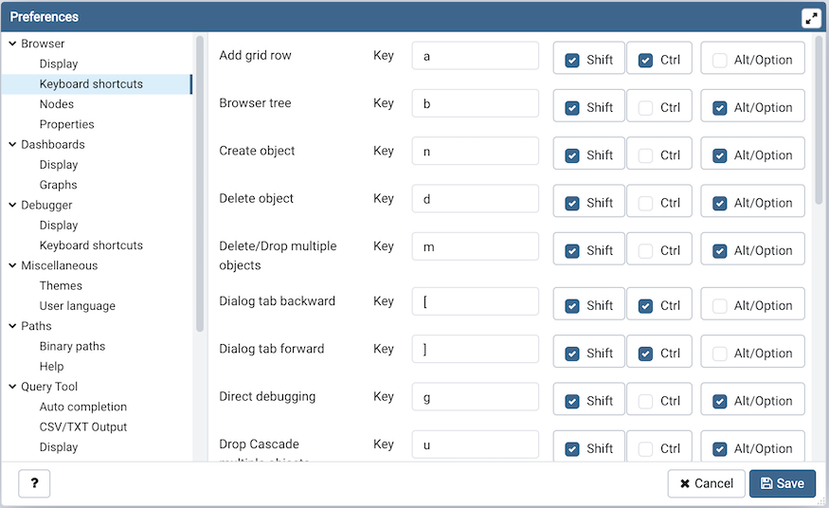
Task: Open the Graphs preferences
Action: click(x=58, y=185)
